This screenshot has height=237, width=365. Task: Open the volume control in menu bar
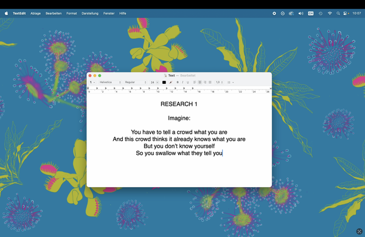click(x=301, y=13)
